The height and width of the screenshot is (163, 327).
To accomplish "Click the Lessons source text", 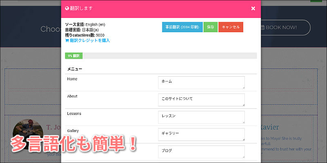I will pyautogui.click(x=74, y=114).
